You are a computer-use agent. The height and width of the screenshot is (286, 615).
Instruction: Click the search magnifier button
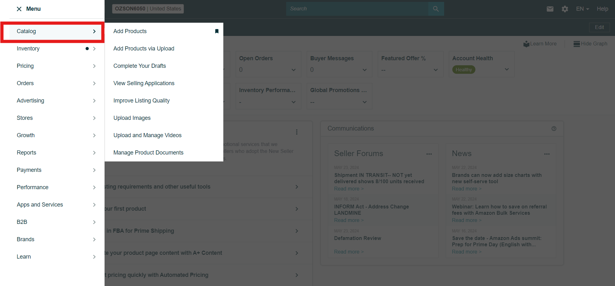(436, 9)
